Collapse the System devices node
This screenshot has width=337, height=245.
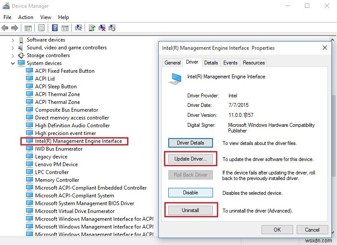(x=13, y=63)
